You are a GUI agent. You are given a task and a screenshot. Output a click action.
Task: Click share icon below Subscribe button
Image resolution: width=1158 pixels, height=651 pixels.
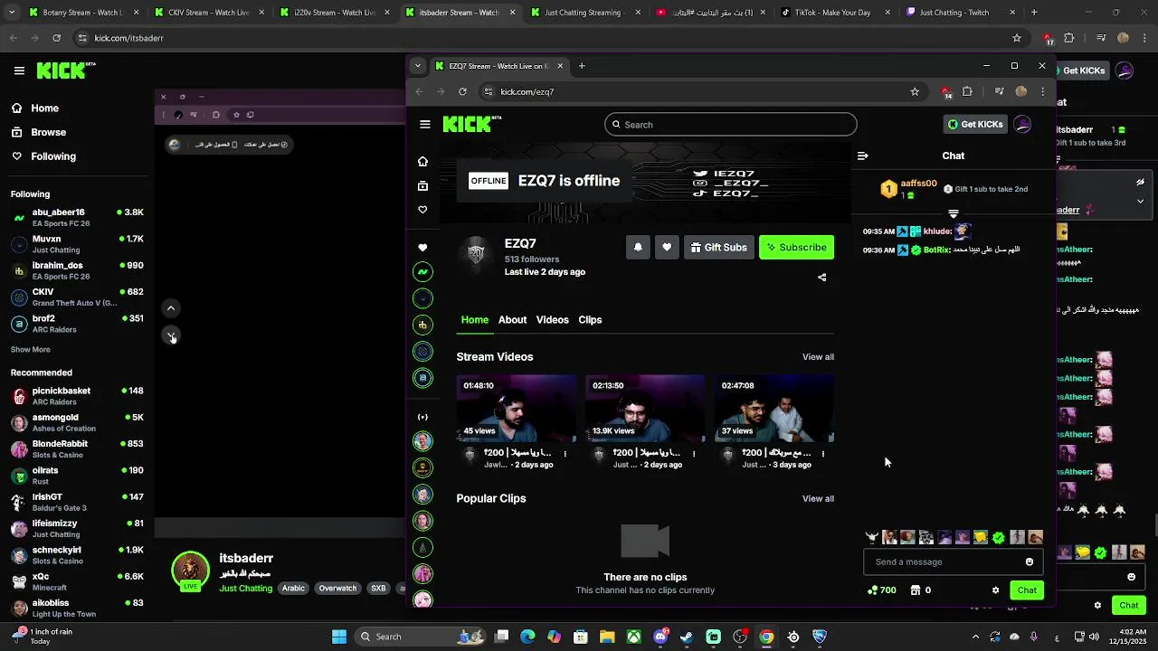822,278
